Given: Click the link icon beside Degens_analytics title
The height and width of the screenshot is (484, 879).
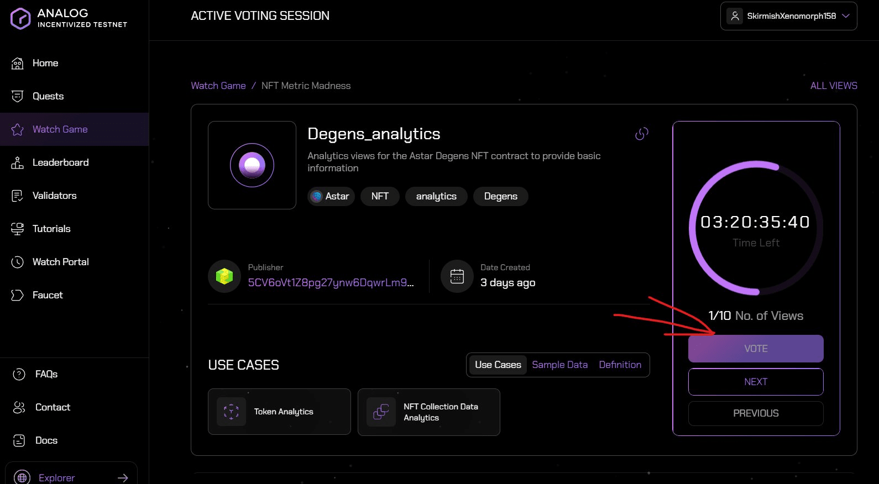Looking at the screenshot, I should click(641, 134).
